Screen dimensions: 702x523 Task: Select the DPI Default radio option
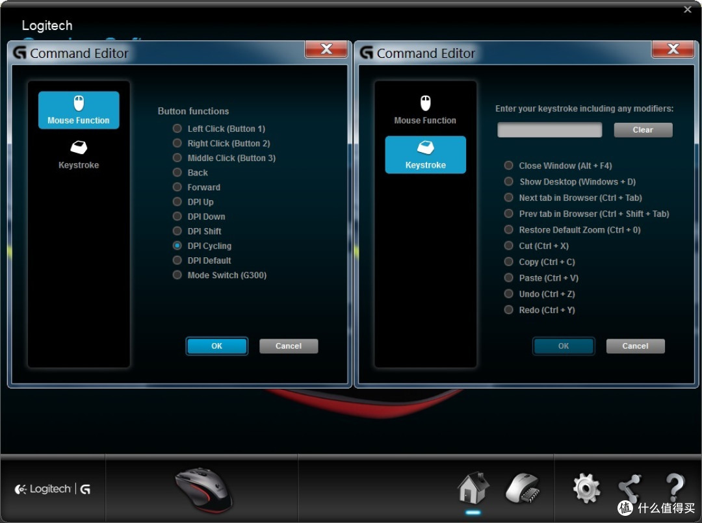point(177,261)
